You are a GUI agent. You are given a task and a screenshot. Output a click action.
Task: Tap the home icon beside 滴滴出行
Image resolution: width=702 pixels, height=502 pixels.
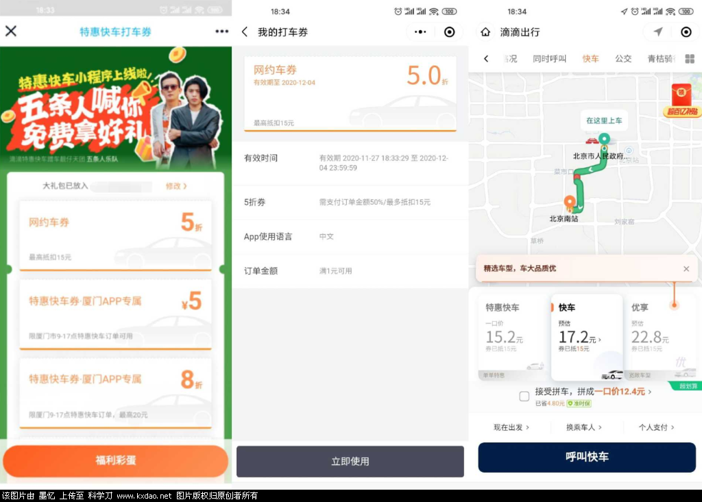pos(485,32)
